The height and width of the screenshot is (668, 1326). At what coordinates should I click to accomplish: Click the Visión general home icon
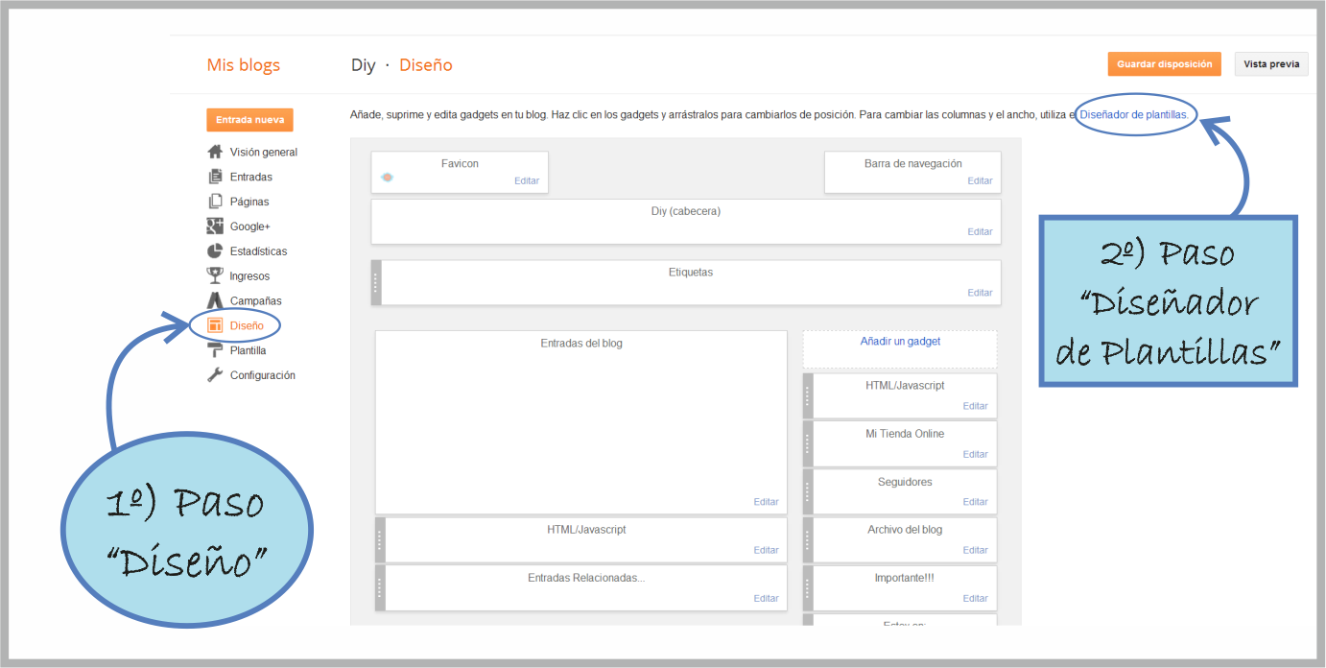215,152
